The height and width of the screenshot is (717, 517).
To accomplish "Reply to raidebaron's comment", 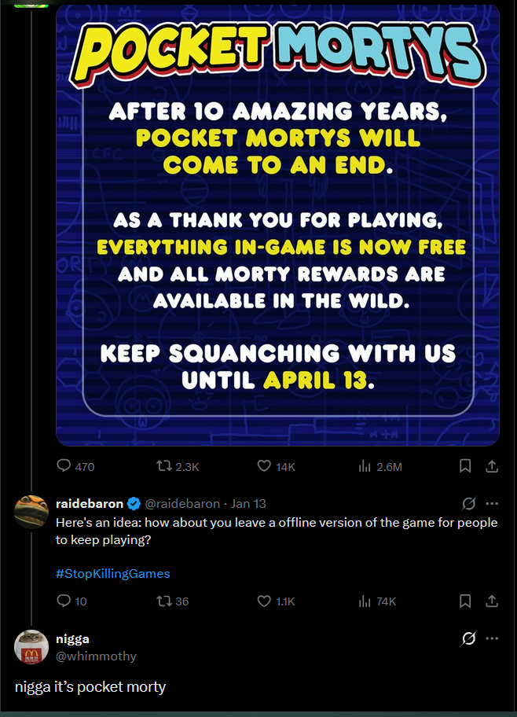I will (x=64, y=601).
